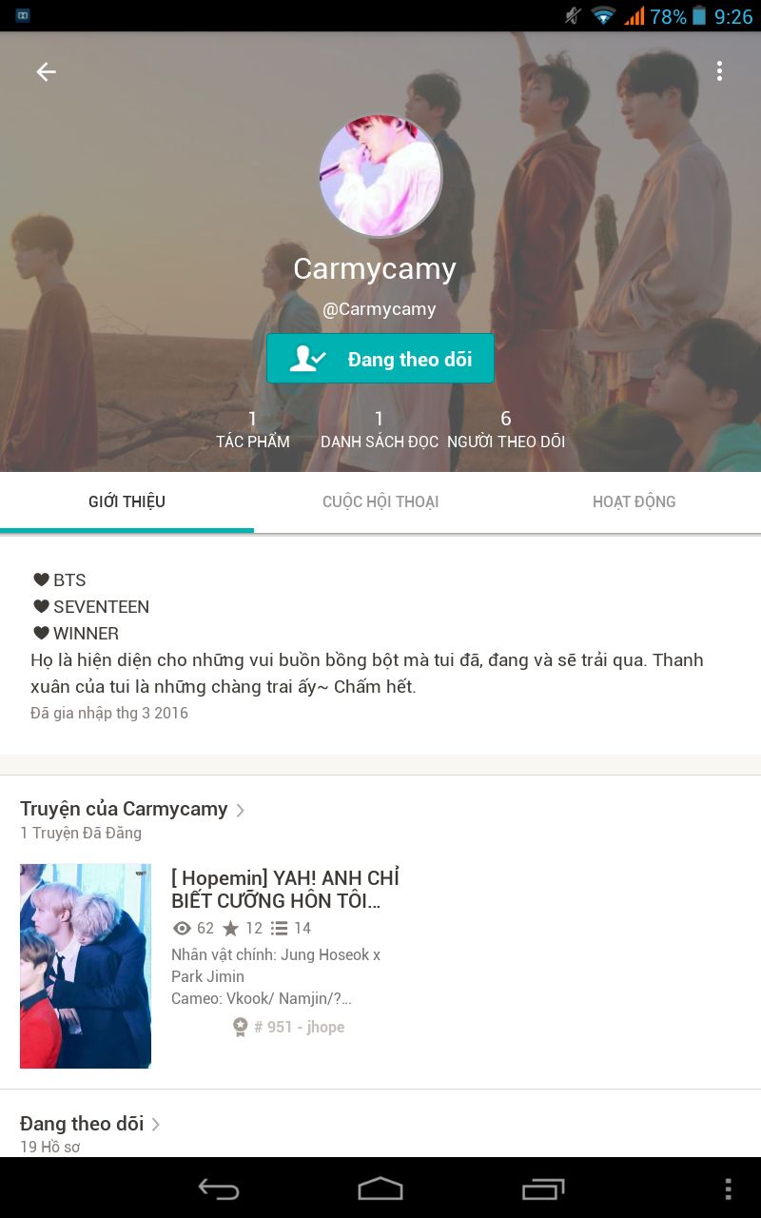Tap the chapter list parts icon

coord(279,928)
